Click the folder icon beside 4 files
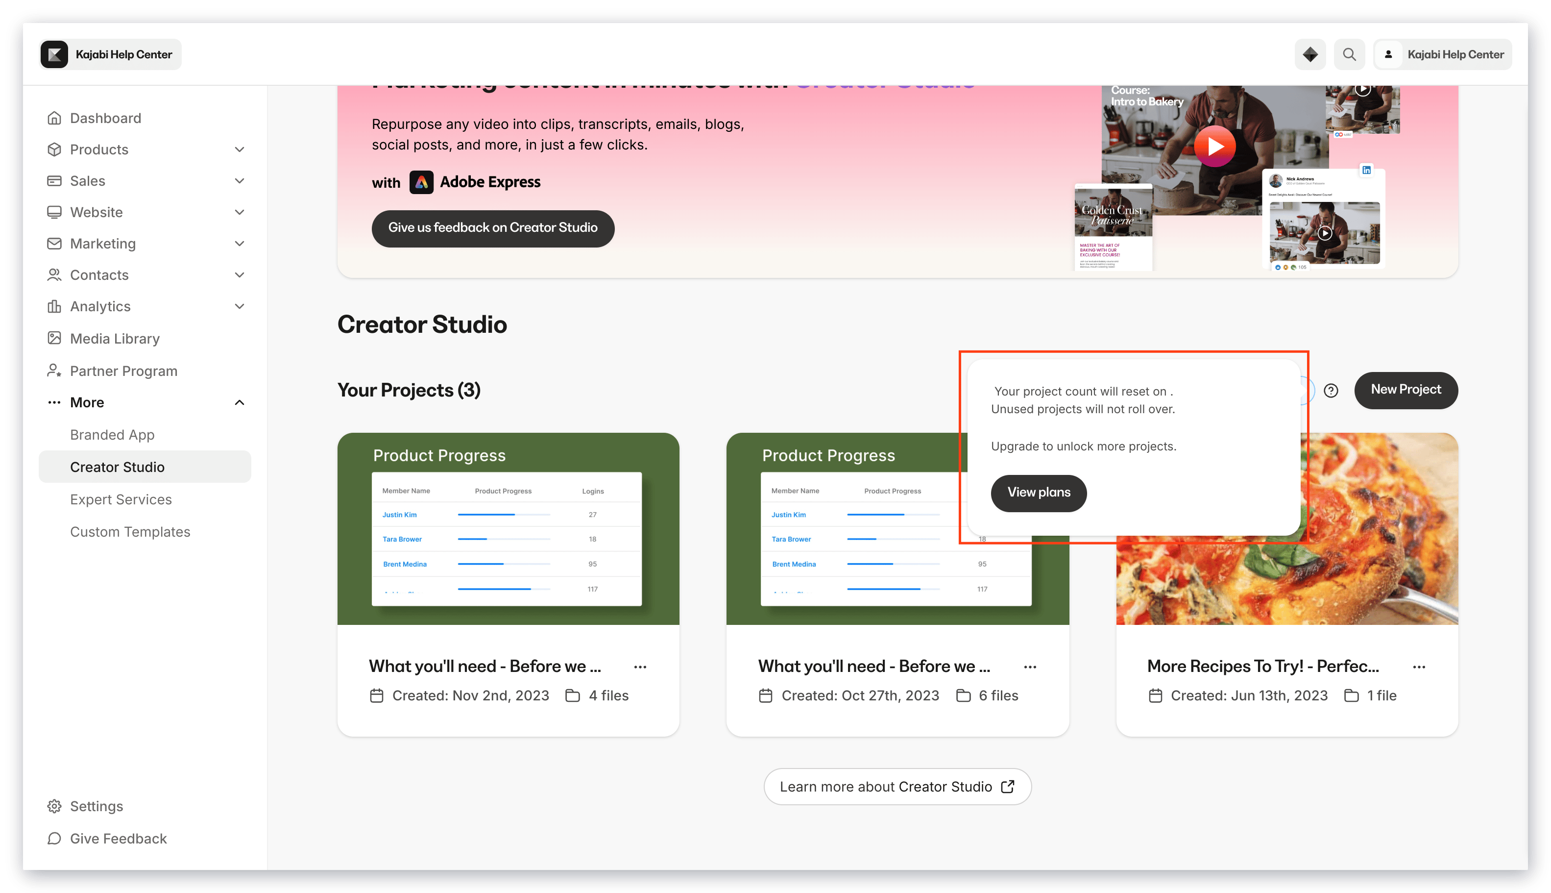Screen dimensions: 1551x893 pos(572,695)
